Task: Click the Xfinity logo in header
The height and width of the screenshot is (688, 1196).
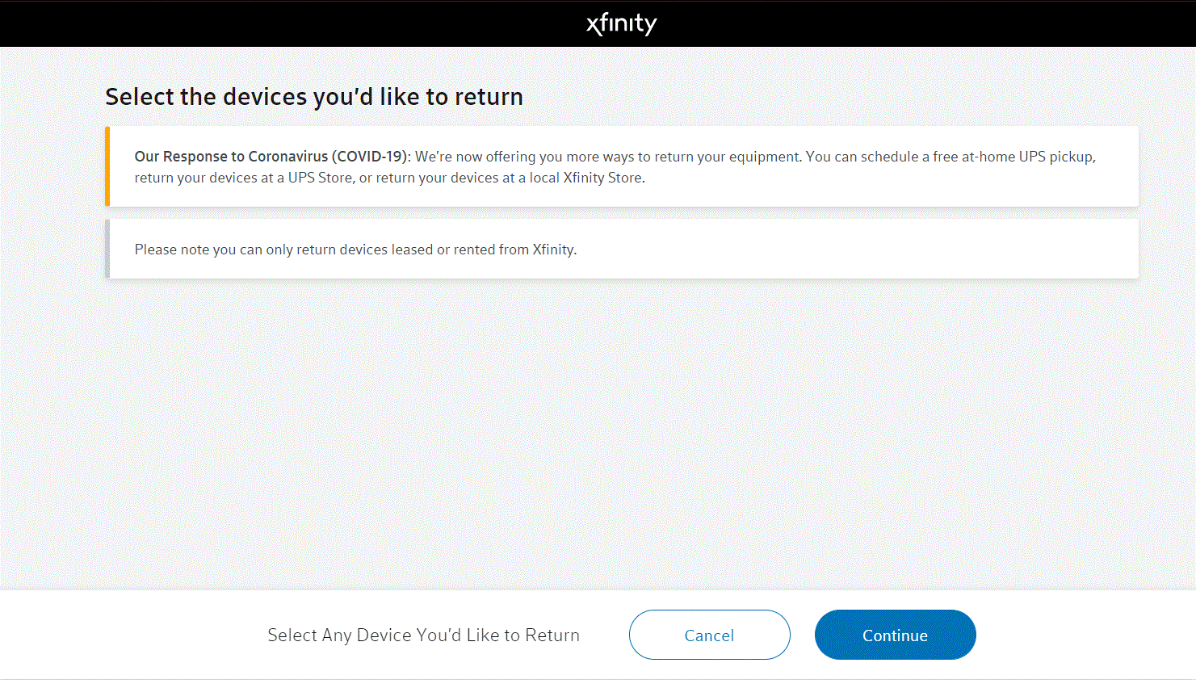Action: pos(621,23)
